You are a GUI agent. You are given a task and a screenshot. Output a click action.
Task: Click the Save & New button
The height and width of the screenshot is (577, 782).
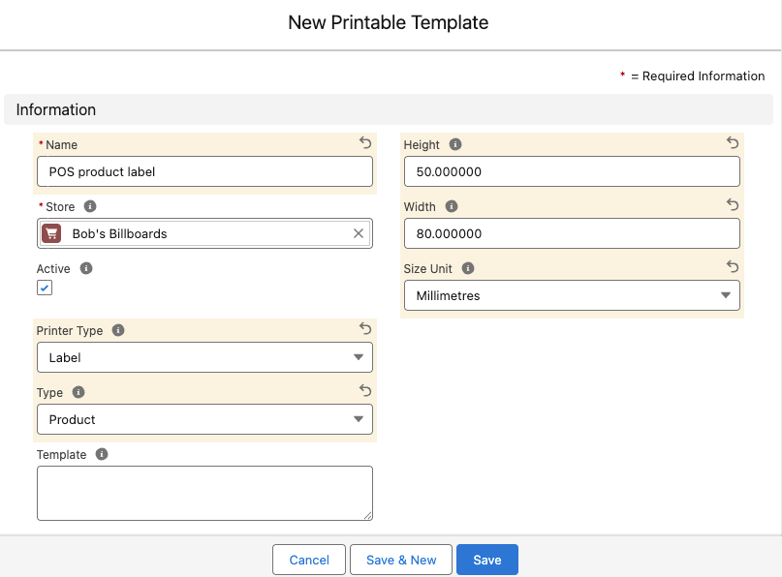point(400,559)
